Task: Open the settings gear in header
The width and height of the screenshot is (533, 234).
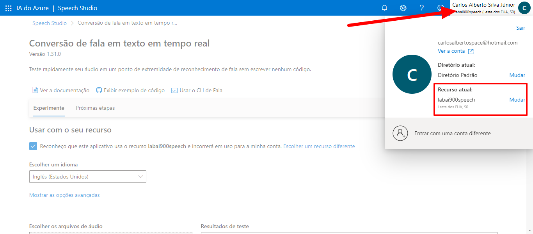Action: 403,8
